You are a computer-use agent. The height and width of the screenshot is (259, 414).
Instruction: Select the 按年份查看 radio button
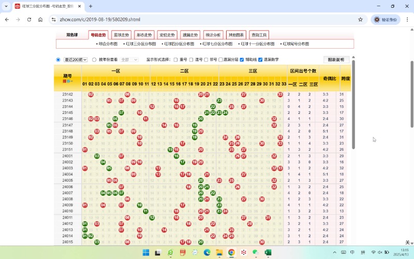(94, 60)
